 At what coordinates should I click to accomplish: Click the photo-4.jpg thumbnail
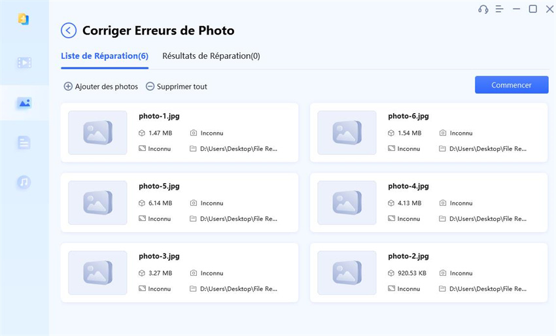point(347,203)
